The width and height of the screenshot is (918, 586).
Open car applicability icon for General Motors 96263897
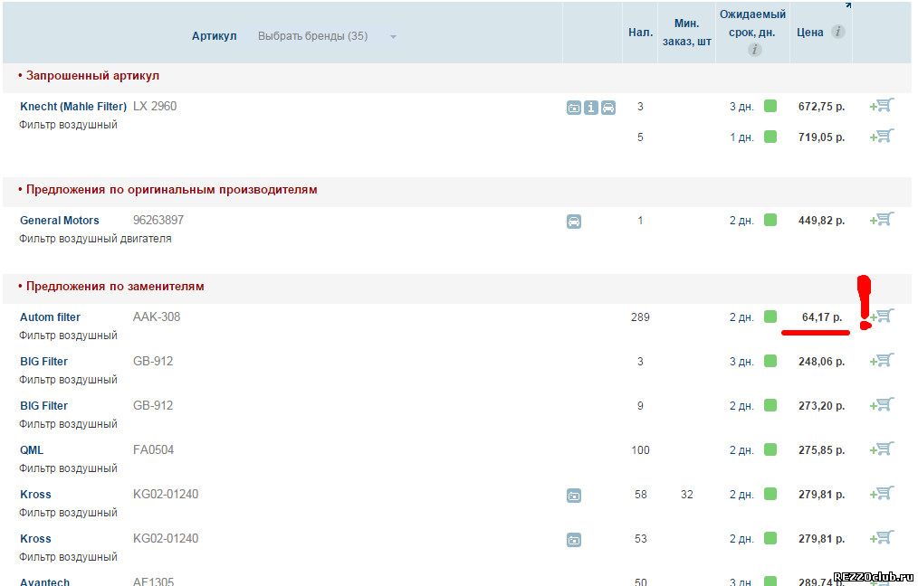tap(574, 222)
